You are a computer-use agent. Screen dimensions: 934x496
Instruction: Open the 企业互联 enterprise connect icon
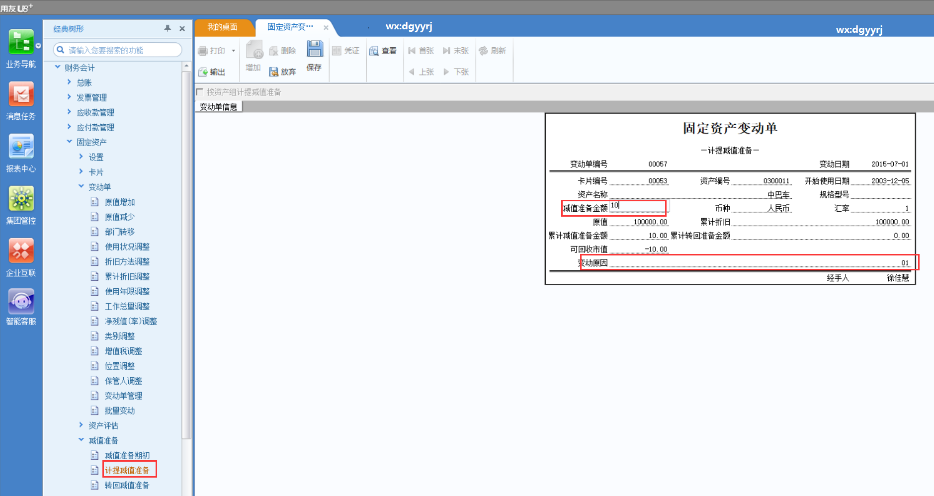[x=21, y=251]
